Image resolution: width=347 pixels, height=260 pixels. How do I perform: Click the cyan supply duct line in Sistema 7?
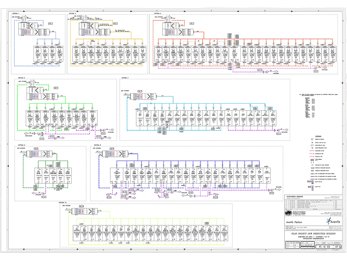point(195,104)
